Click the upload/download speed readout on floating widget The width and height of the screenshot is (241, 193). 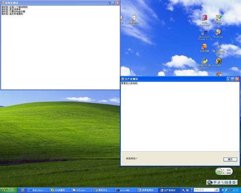tap(227, 171)
